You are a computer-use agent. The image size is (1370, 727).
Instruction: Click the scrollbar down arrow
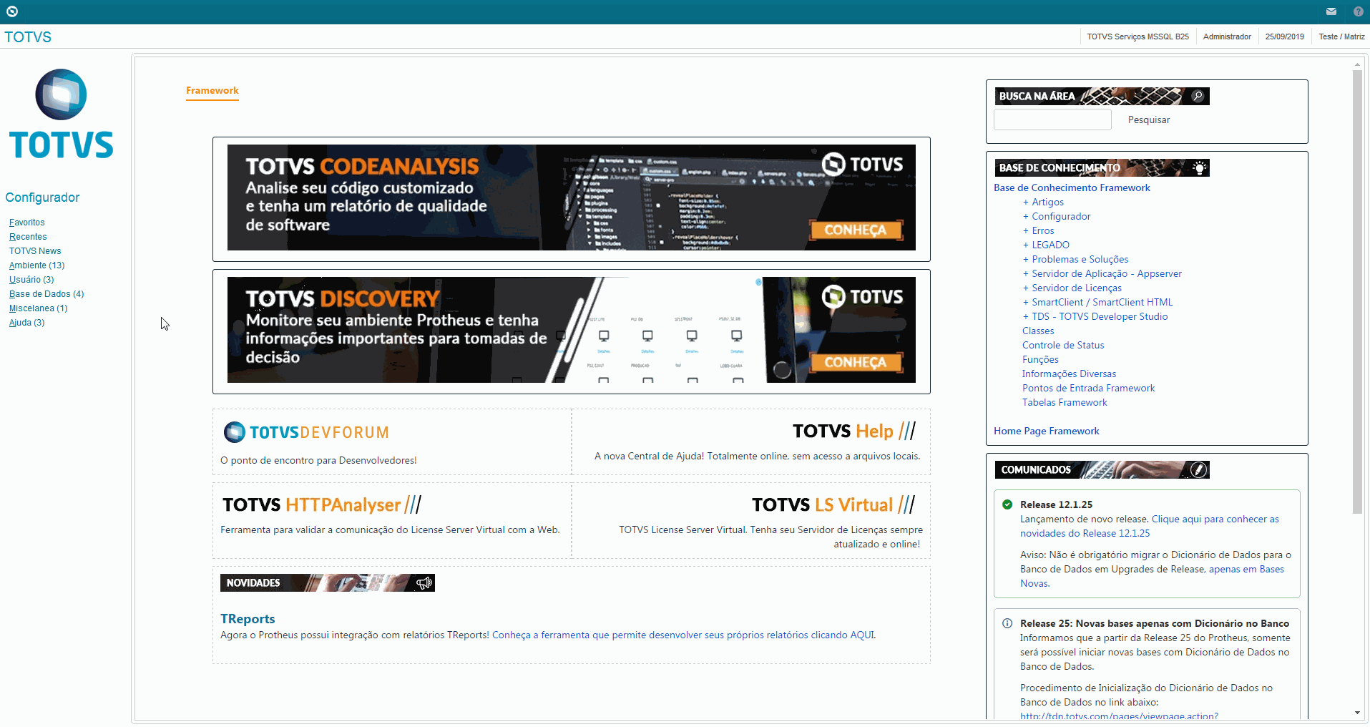1357,713
